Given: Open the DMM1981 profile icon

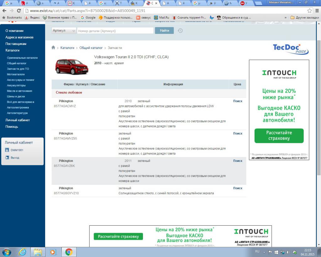Looking at the screenshot, I should point(7,150).
